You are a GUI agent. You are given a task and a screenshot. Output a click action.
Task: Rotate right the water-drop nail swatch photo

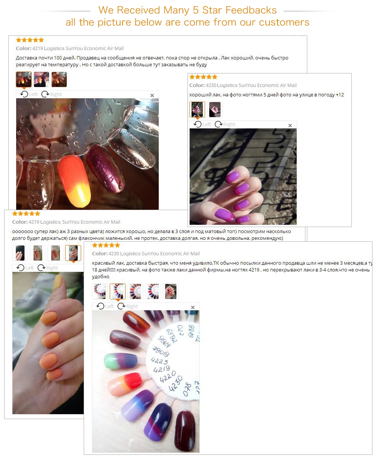pyautogui.click(x=52, y=94)
